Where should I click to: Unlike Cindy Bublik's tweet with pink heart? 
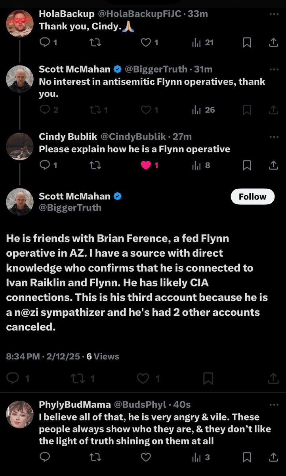[146, 165]
